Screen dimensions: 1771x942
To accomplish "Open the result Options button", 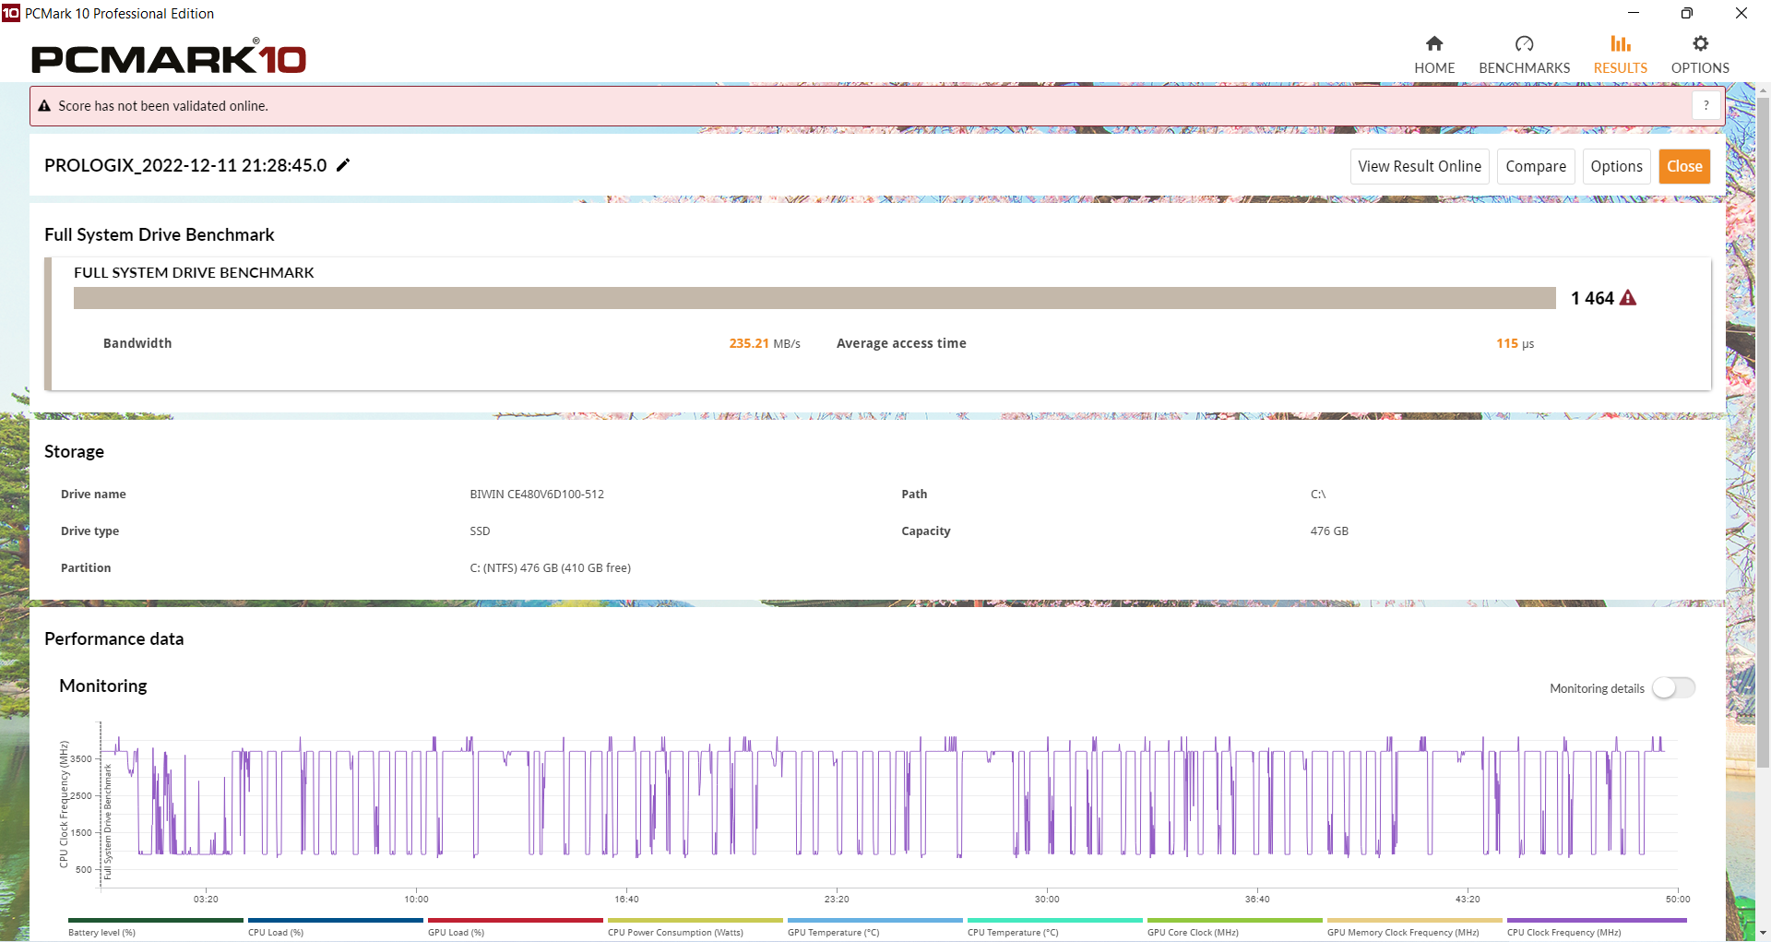I will tap(1616, 166).
